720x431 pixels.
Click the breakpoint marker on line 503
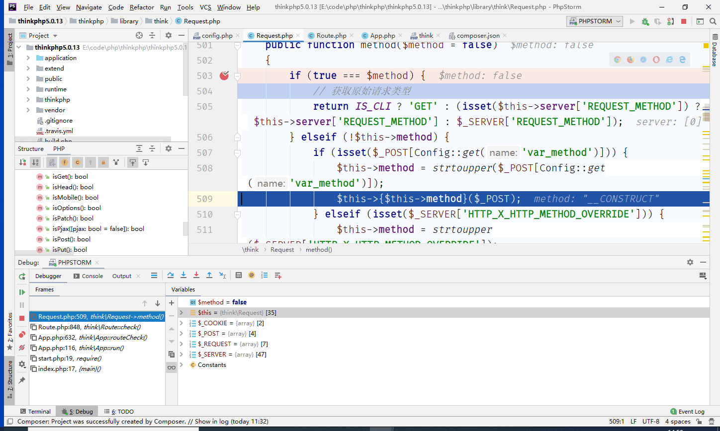point(224,75)
